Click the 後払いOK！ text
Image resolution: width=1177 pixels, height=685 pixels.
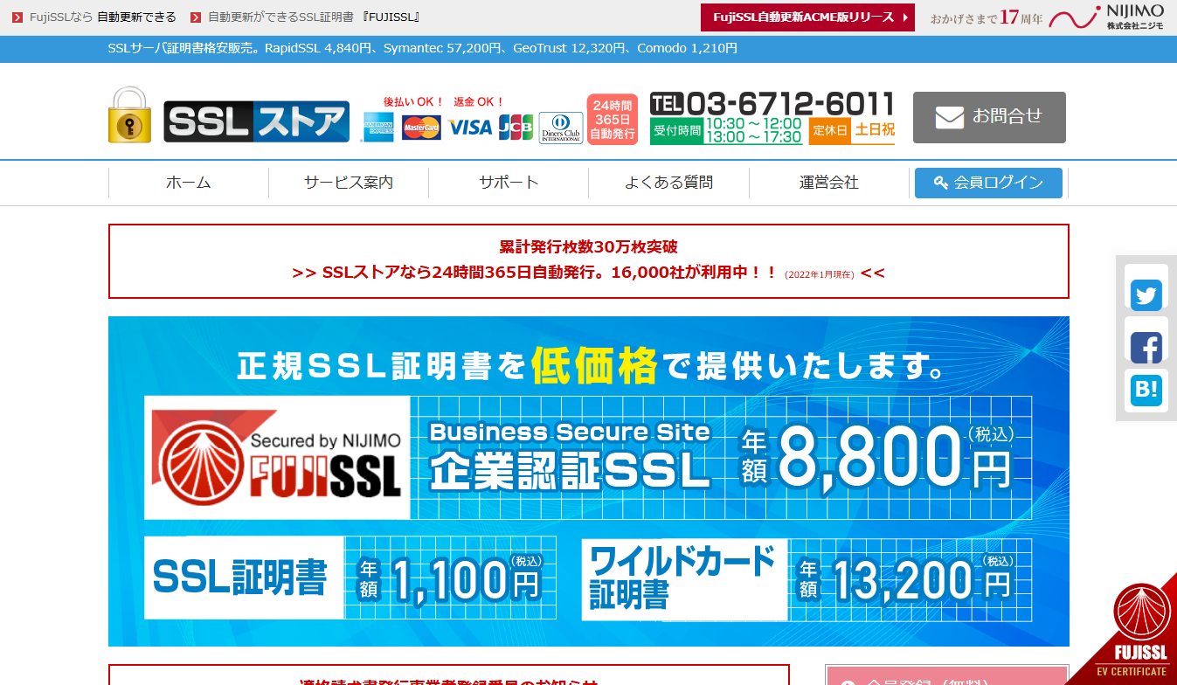point(414,101)
